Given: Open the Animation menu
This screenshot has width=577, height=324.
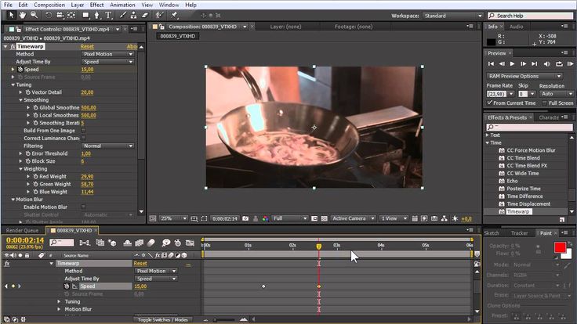Looking at the screenshot, I should (x=122, y=5).
